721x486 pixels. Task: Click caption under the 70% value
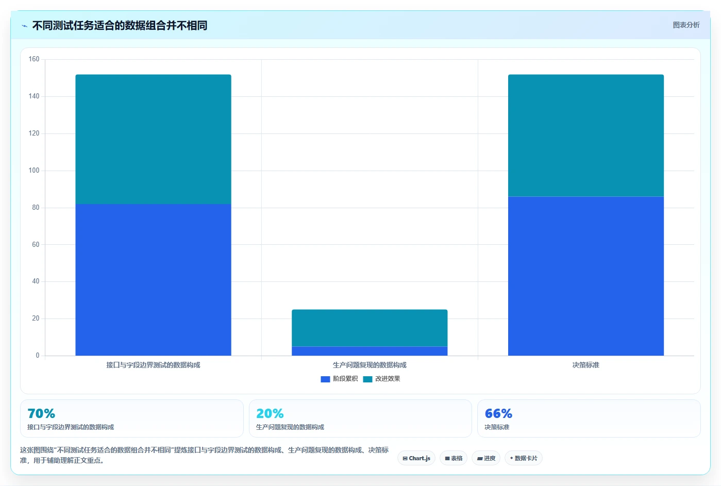pyautogui.click(x=71, y=427)
